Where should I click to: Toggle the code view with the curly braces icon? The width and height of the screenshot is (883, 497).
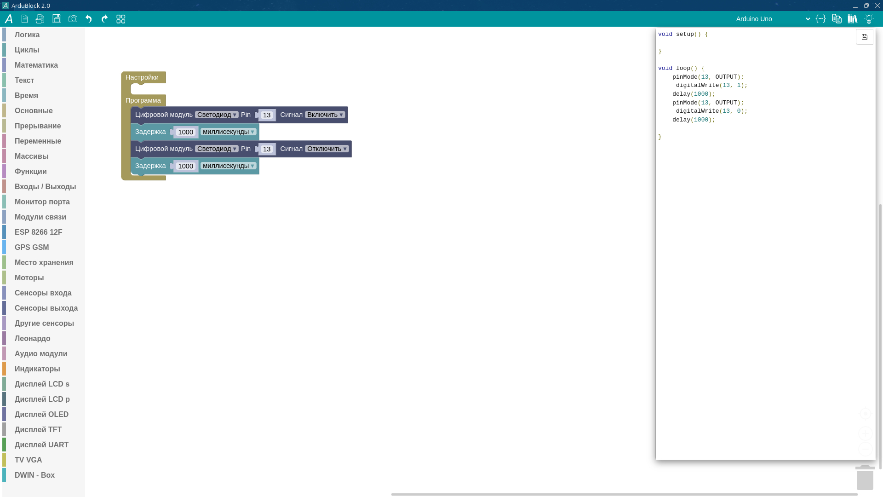[x=821, y=19]
